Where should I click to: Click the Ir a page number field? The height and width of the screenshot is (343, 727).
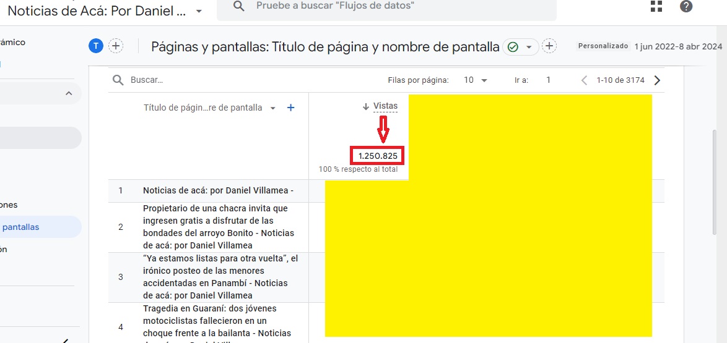(x=548, y=80)
